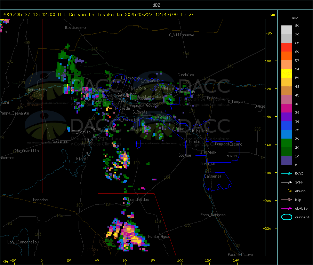Click the yellow eburn arrow in legend

287,191
